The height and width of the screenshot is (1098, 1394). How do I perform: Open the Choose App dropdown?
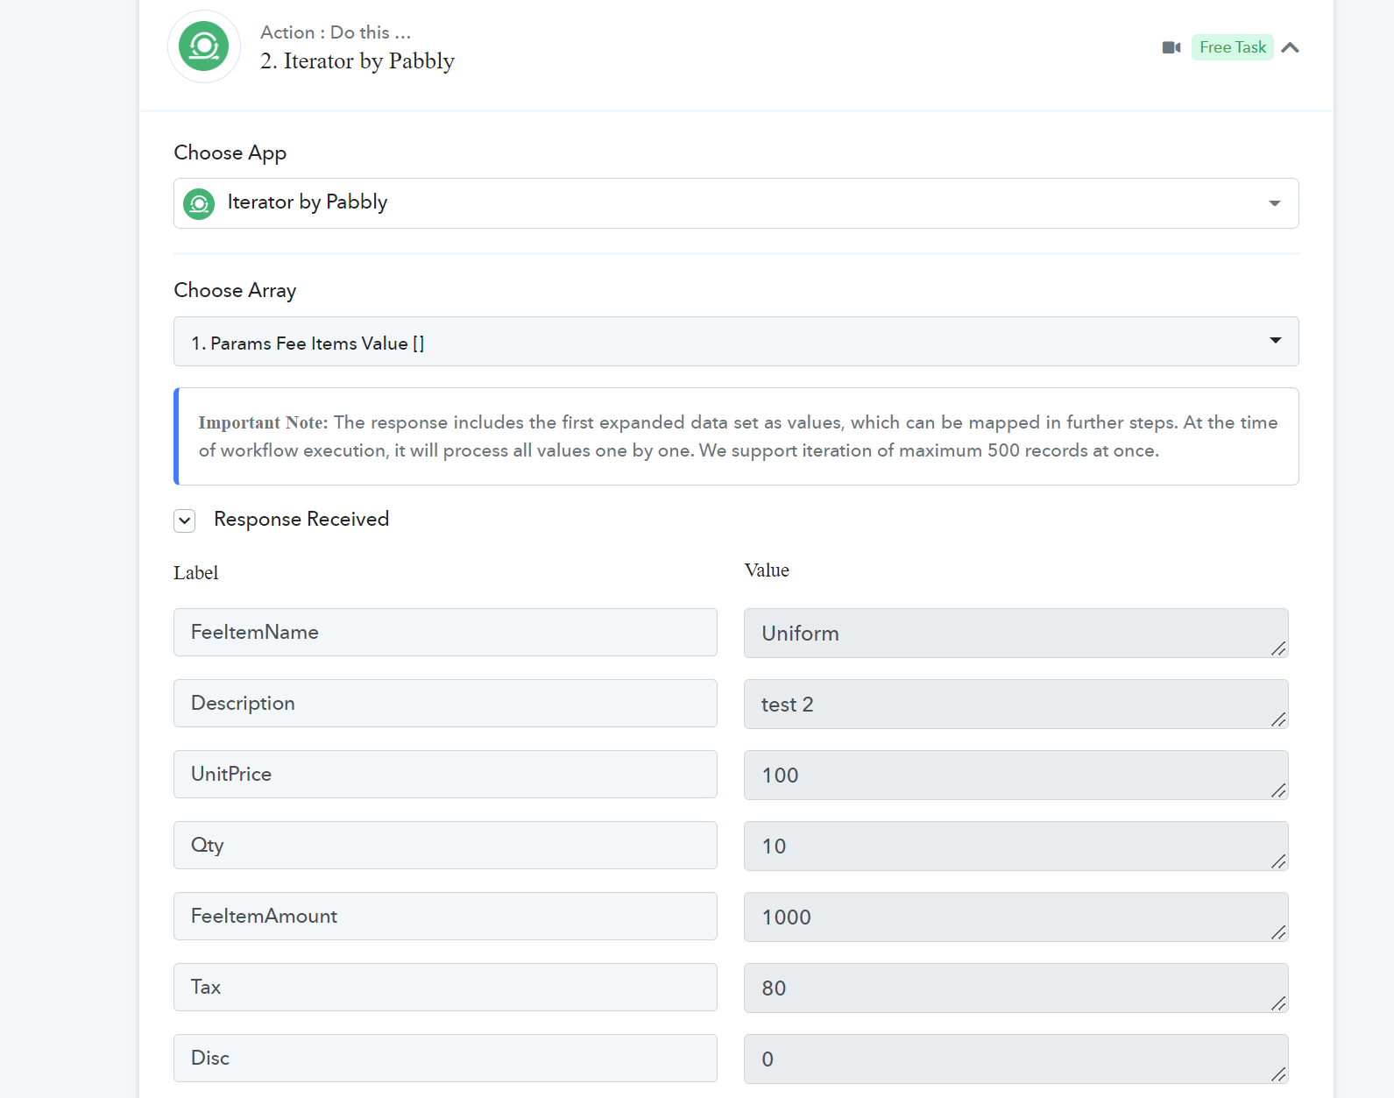(736, 203)
